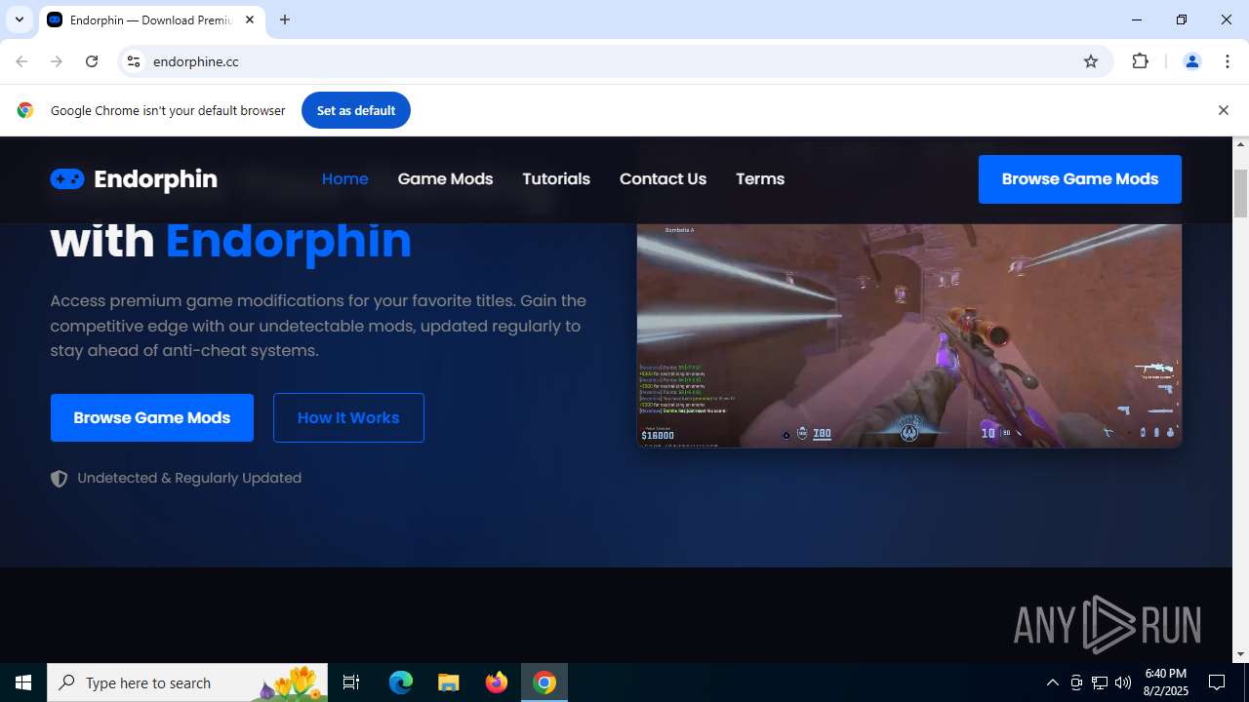Screen dimensions: 1249x702
Task: View the Terms page
Action: click(x=760, y=179)
